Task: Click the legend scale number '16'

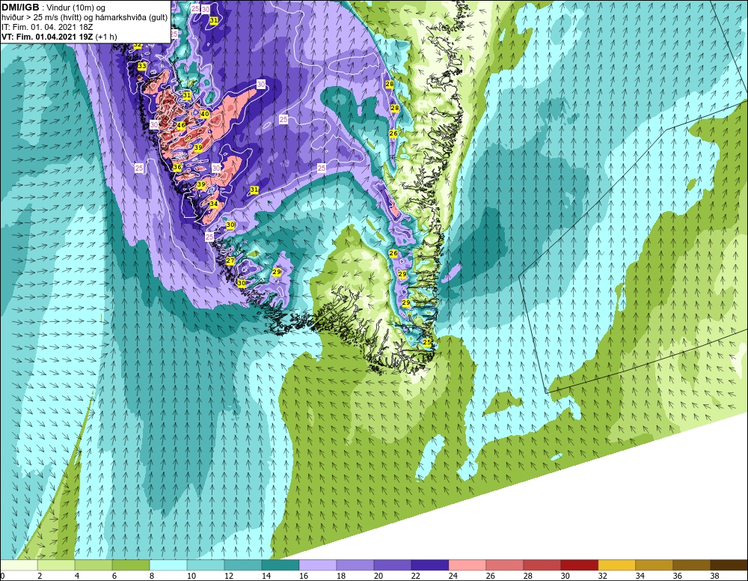Action: [x=304, y=577]
